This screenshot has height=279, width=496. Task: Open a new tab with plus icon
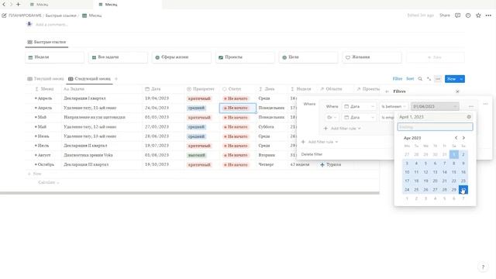tap(18, 5)
